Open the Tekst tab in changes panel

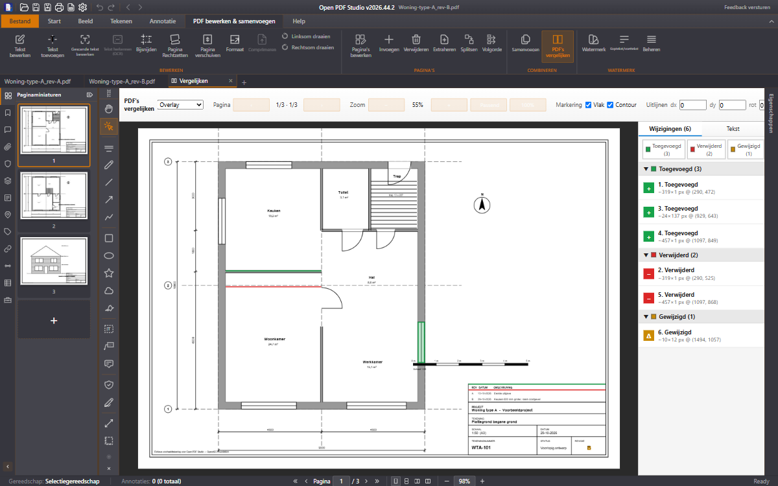click(x=733, y=129)
